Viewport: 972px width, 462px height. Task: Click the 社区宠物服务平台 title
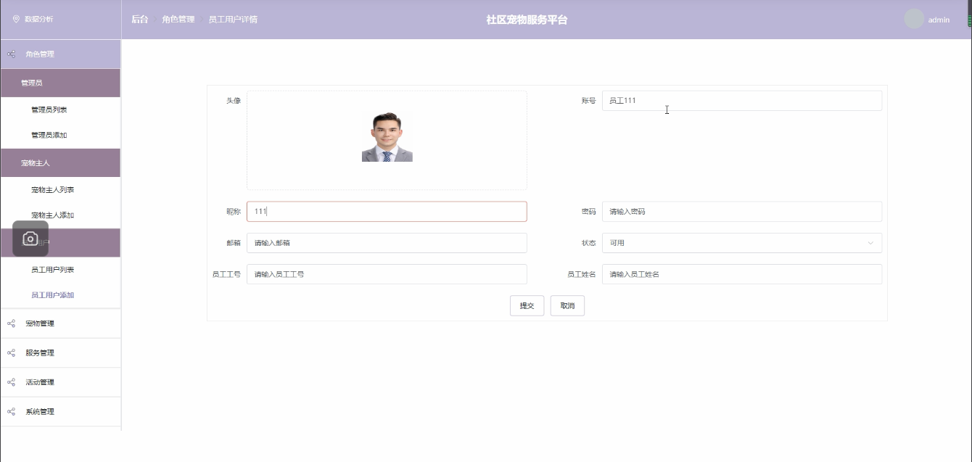(527, 20)
